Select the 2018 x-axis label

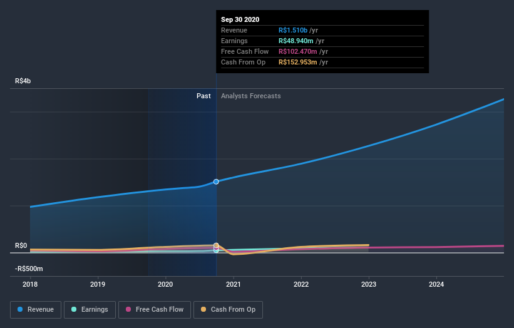point(30,284)
